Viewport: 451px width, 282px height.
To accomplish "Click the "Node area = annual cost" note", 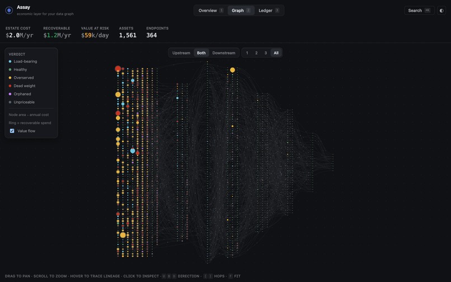I will (29, 115).
